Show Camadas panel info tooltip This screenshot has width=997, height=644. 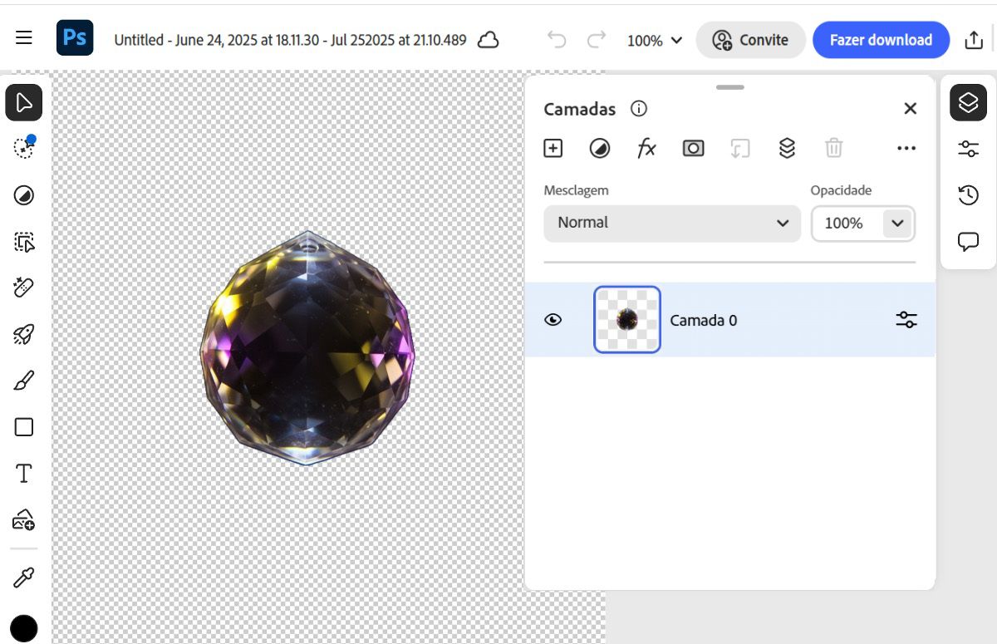tap(639, 109)
